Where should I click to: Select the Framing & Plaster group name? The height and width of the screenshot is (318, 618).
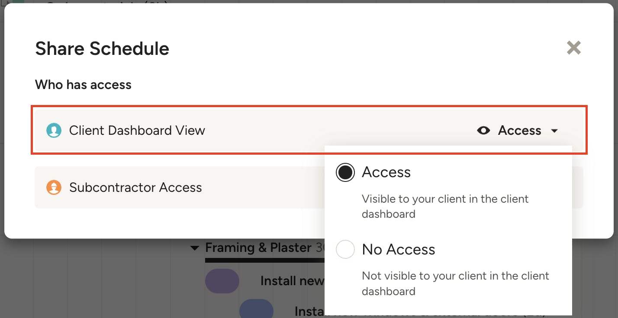258,248
